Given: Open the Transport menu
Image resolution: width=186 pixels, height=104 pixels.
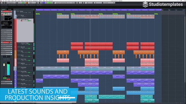Looking at the screenshot, I should [x=26, y=1].
